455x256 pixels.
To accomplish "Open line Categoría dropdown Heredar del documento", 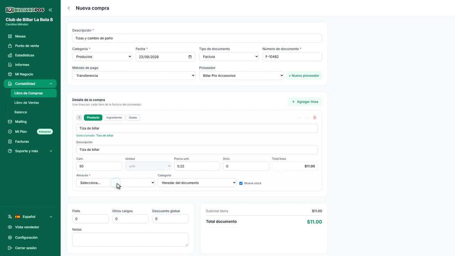I will pyautogui.click(x=197, y=183).
